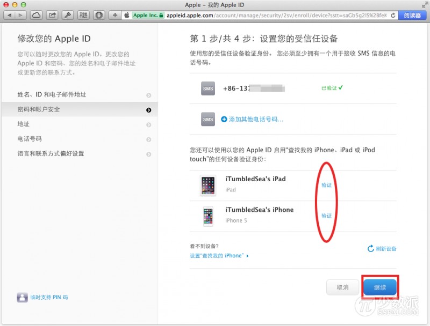Screen dimensions: 430x326
Task: Click the +86 phone number text
Action: point(254,88)
